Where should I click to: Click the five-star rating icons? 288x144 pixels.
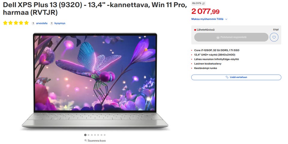pyautogui.click(x=16, y=23)
